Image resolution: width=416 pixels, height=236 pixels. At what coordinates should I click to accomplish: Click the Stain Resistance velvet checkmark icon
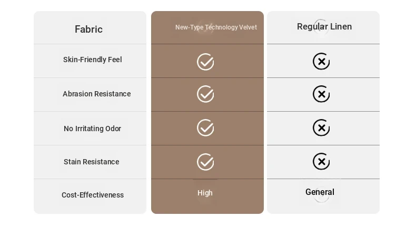click(x=205, y=162)
